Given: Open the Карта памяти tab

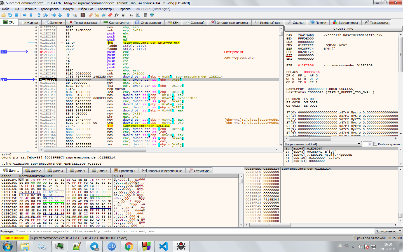Looking at the screenshot, I should [x=116, y=23].
